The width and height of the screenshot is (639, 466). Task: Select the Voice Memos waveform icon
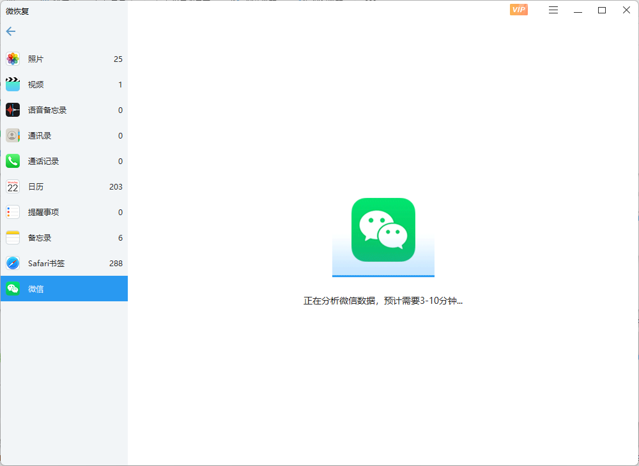coord(13,110)
